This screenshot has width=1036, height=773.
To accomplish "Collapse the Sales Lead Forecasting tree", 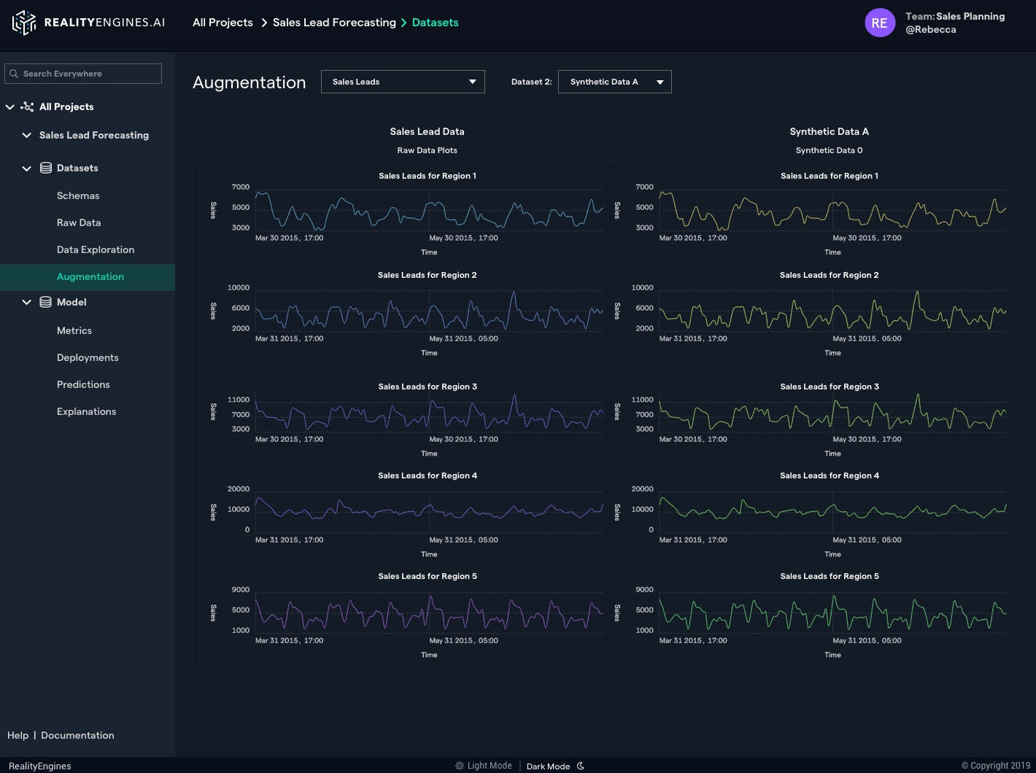I will click(27, 135).
